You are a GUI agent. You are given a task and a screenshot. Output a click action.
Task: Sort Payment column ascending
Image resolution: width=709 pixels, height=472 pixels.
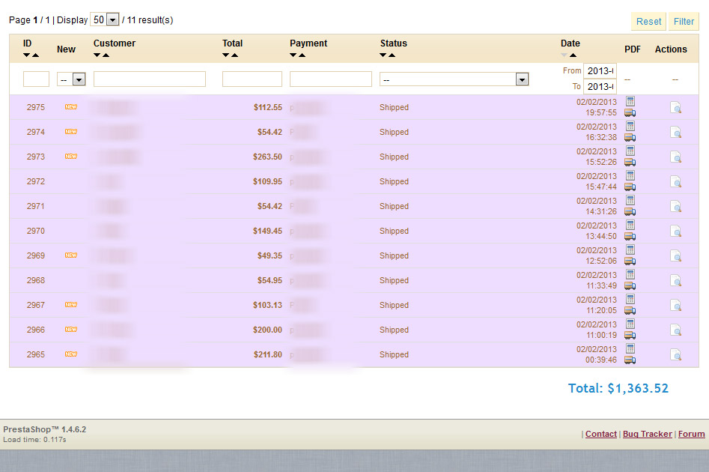[302, 55]
